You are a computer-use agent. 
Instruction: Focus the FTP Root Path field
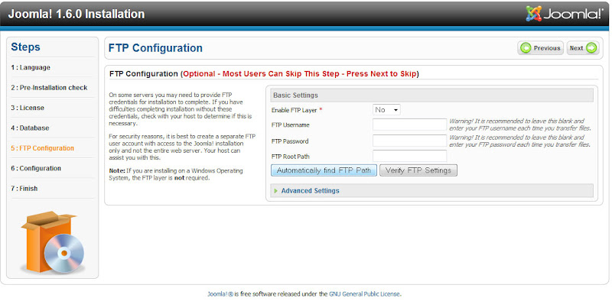(x=409, y=156)
